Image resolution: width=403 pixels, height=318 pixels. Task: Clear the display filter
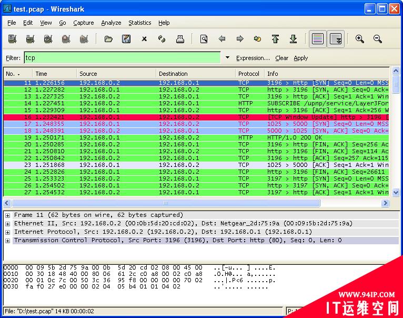[281, 58]
